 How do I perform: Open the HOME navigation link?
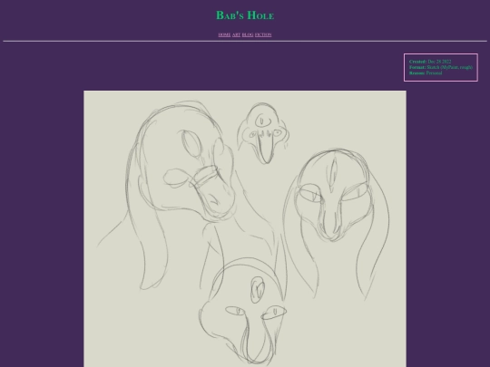point(224,34)
